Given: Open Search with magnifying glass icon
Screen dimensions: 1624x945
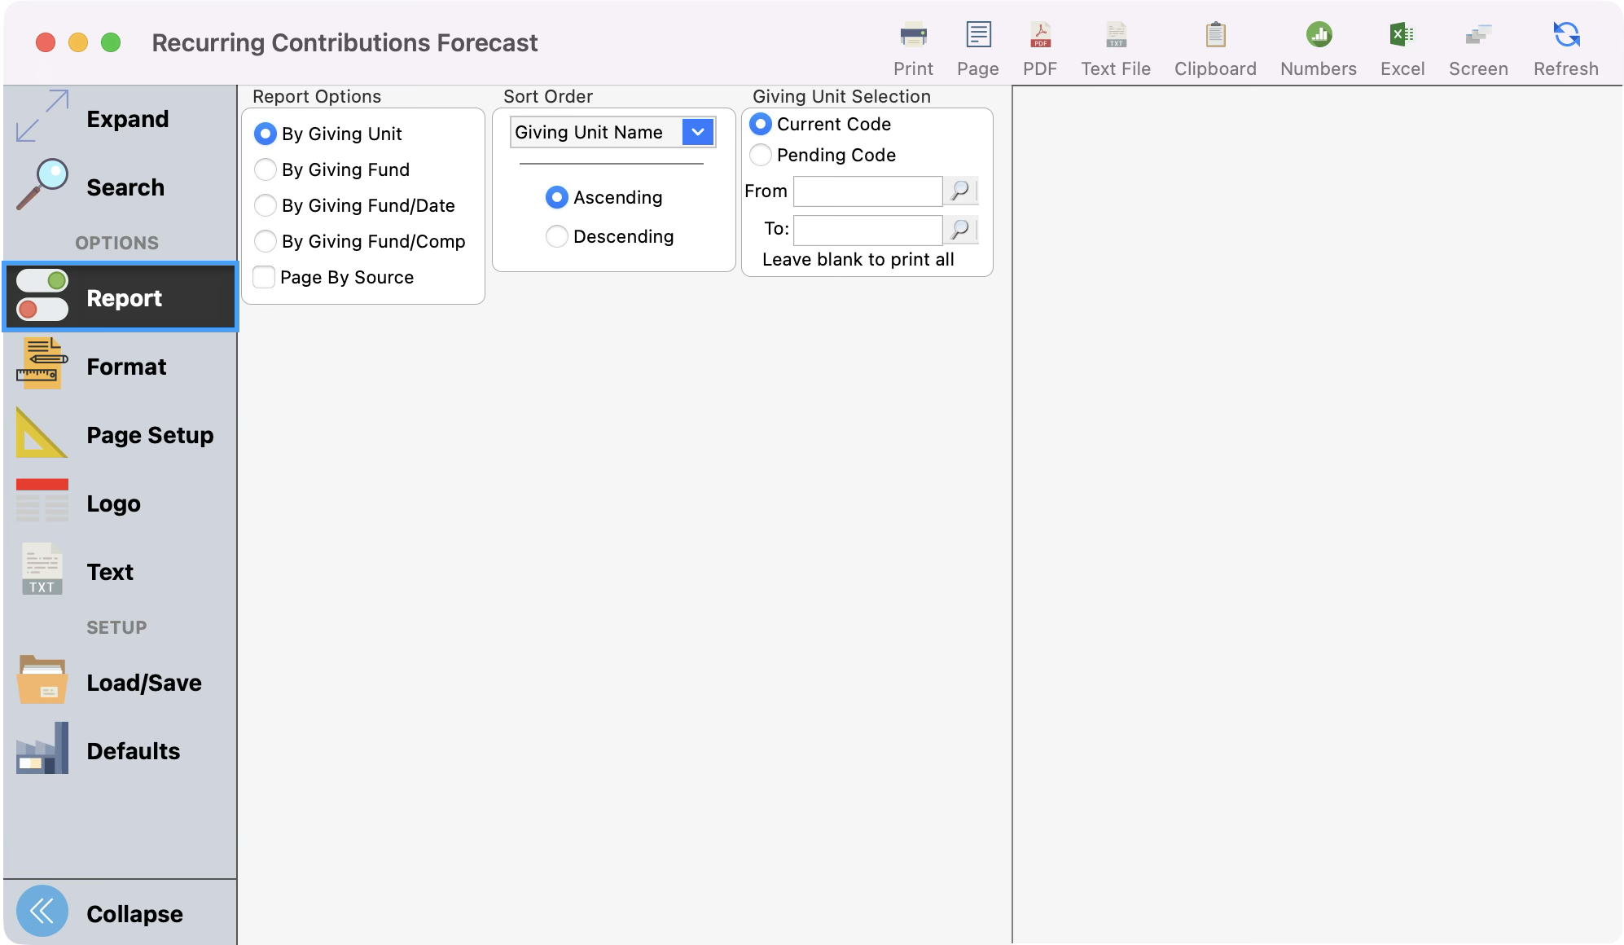Looking at the screenshot, I should 42,186.
